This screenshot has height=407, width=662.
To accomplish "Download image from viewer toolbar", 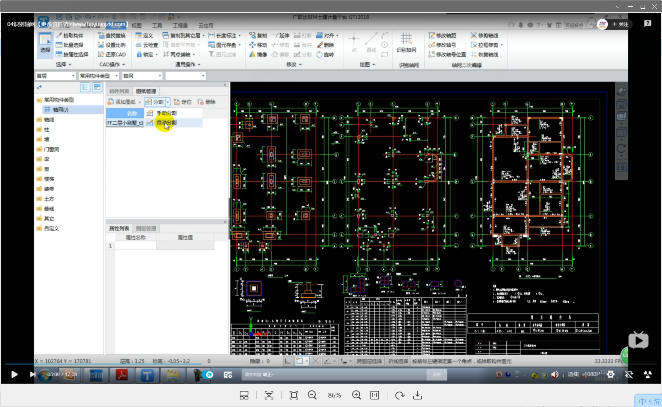I will tap(418, 395).
